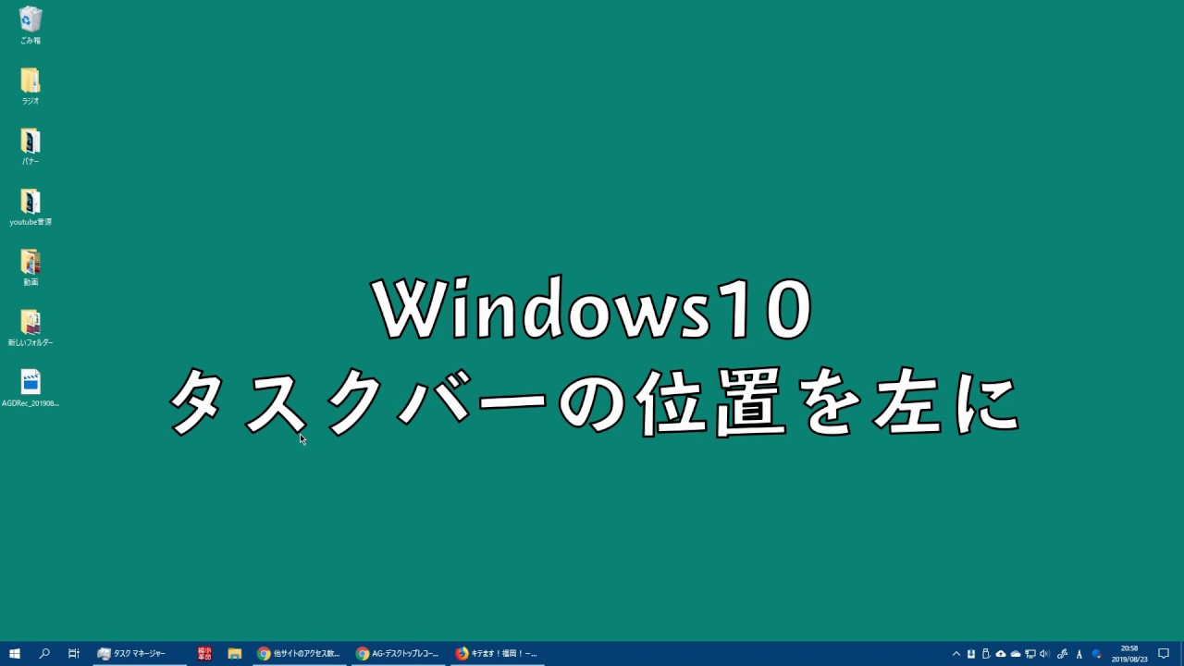Toggle IME input mode 'A' indicator
Screen dimensions: 1184x666
point(1079,654)
